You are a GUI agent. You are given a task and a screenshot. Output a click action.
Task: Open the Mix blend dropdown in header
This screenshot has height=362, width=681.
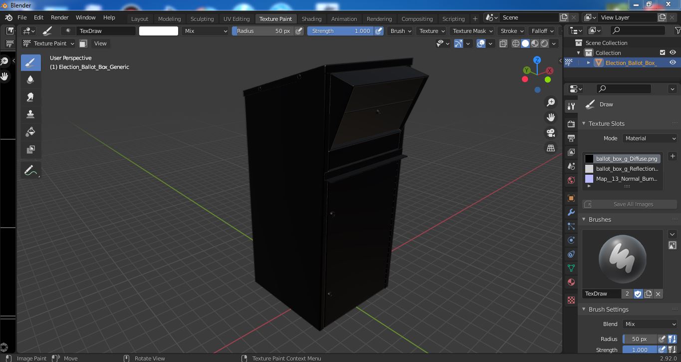coord(205,31)
